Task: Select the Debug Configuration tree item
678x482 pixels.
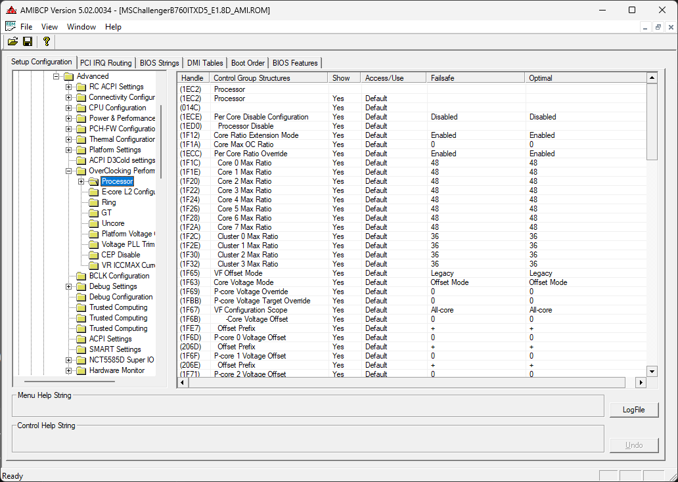Action: [122, 296]
